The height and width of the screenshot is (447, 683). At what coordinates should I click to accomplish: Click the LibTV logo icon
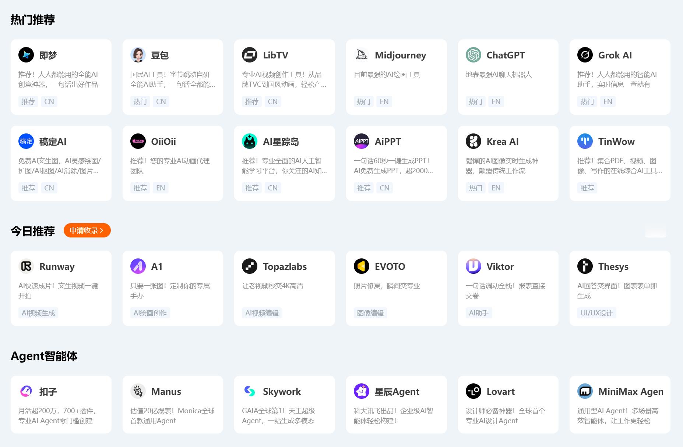coord(250,55)
